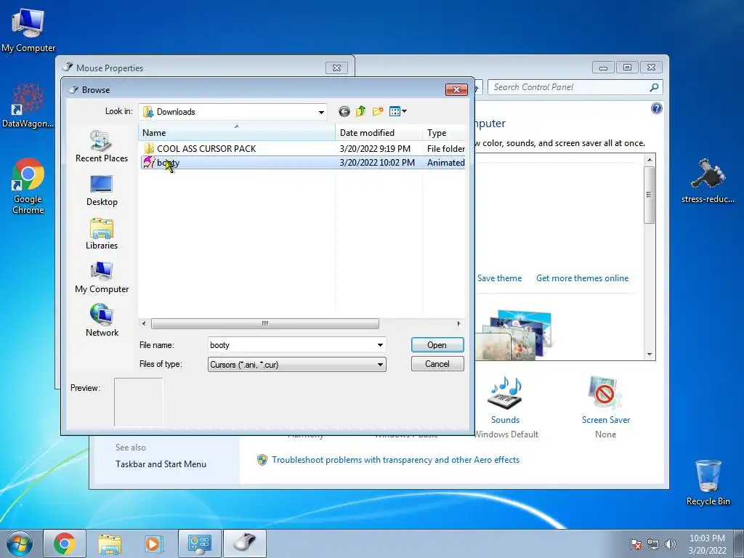
Task: Maximize the Control Panel window
Action: (627, 68)
